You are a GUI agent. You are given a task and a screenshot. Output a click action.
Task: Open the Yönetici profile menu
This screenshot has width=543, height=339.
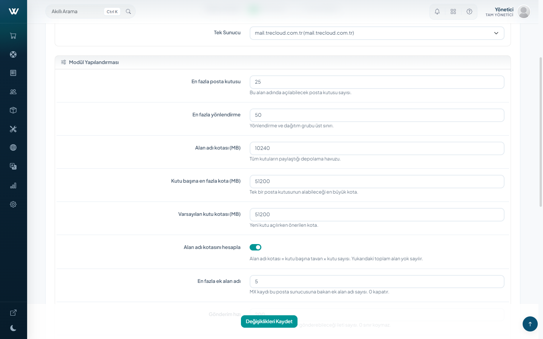point(508,12)
